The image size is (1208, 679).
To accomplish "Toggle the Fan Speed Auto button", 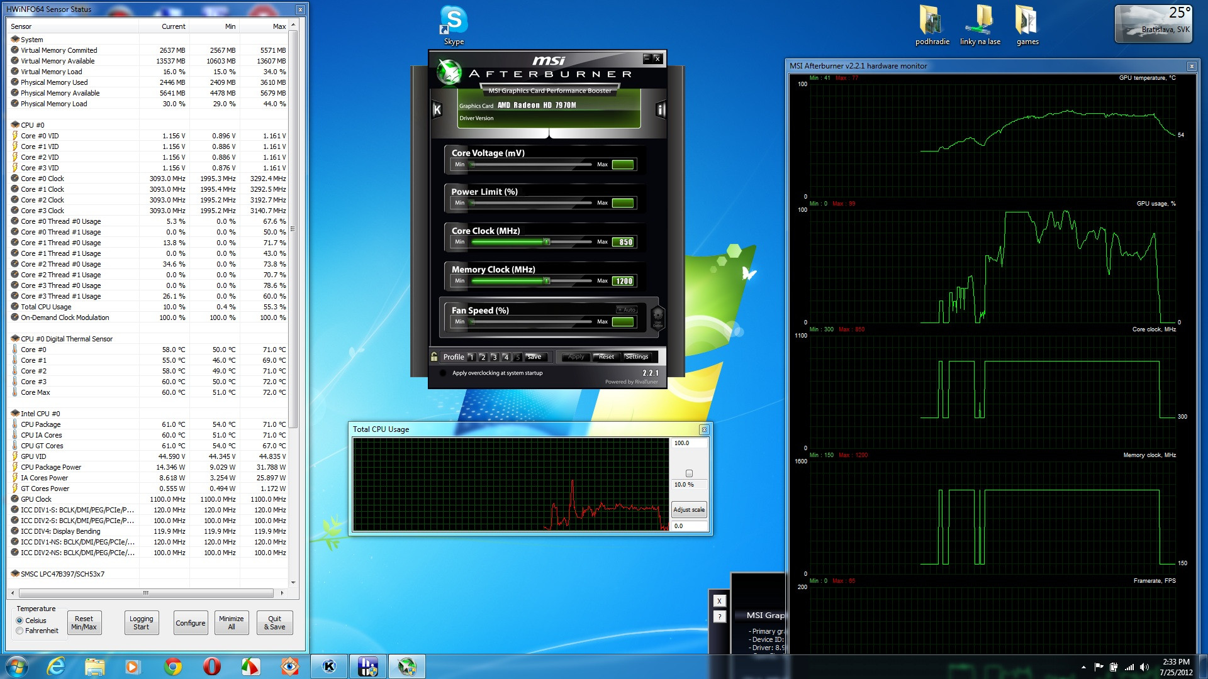I will [627, 309].
